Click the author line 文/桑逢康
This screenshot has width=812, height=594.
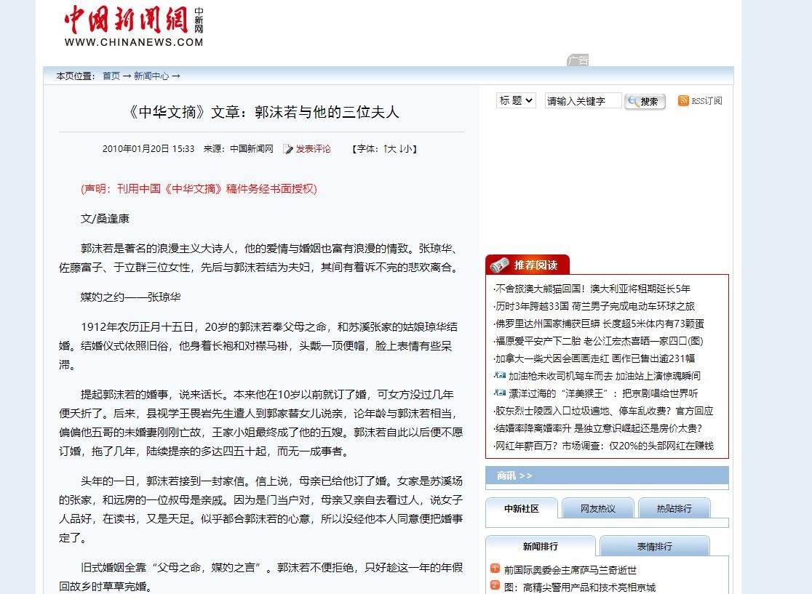pos(105,219)
